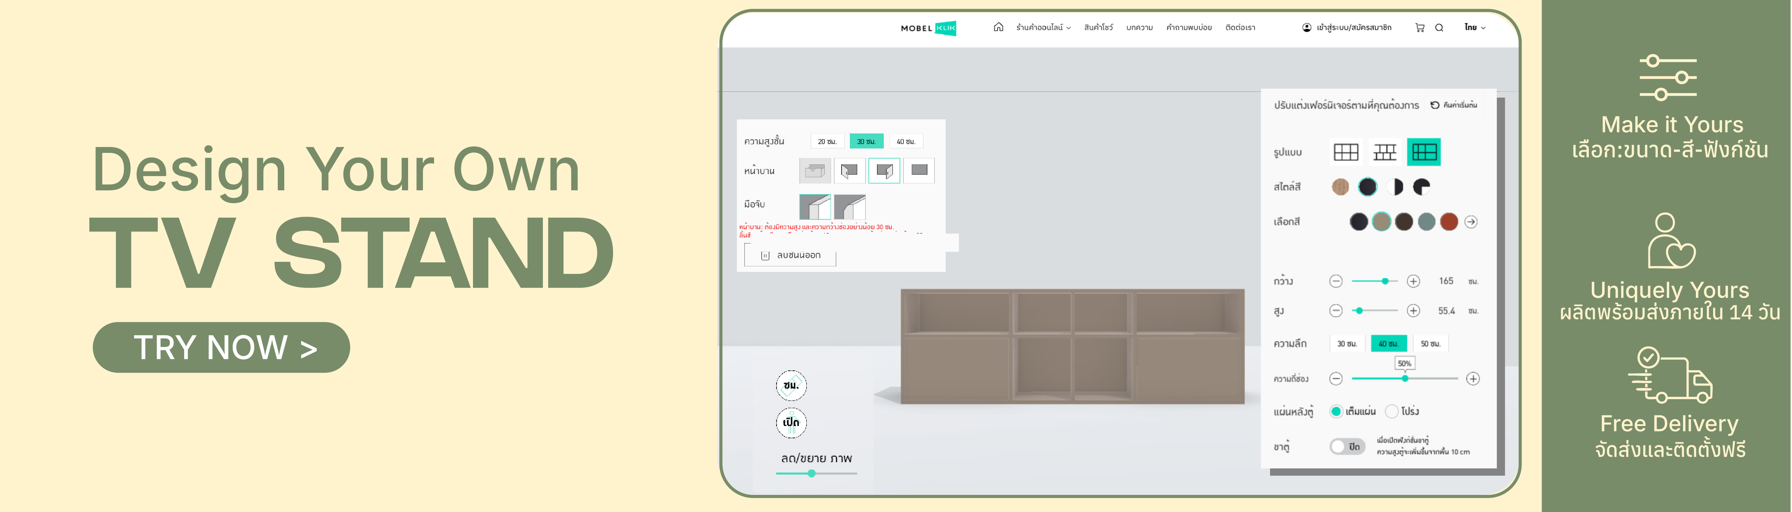Pick the taupe grey color swatch
This screenshot has height=512, width=1792.
point(1382,222)
